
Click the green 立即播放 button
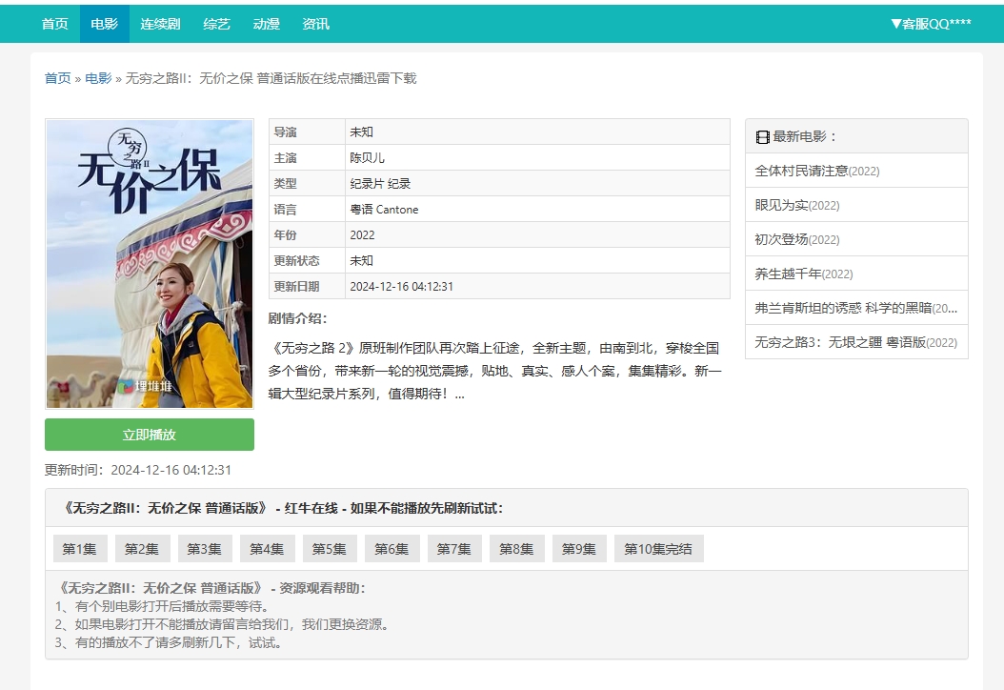(x=150, y=435)
